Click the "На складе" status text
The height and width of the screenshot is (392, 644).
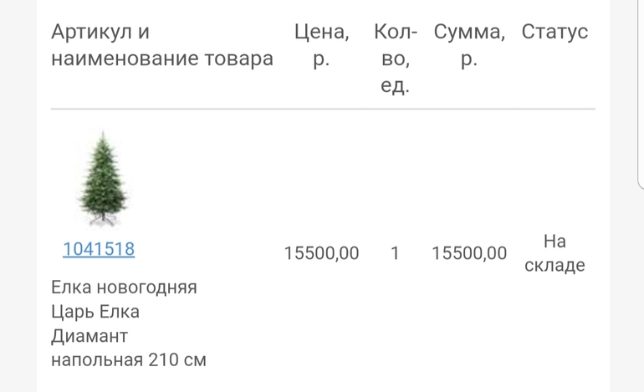pos(555,253)
